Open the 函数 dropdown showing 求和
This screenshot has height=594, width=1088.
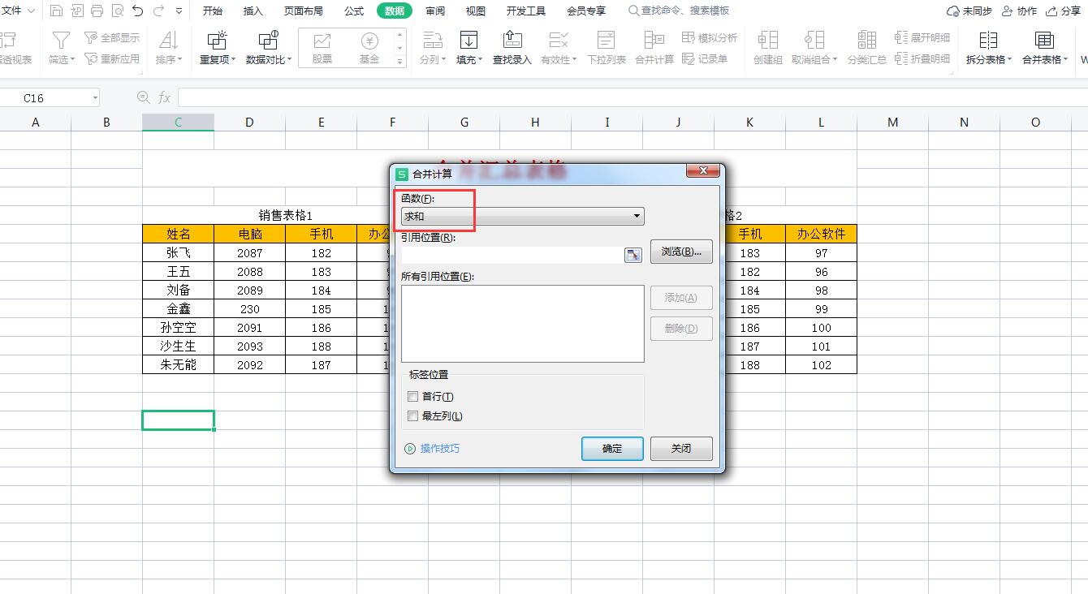(x=522, y=217)
